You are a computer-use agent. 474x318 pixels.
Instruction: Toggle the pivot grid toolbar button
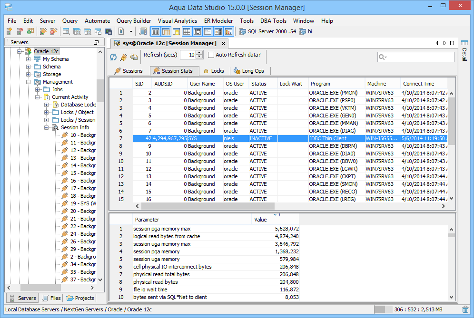[x=197, y=31]
